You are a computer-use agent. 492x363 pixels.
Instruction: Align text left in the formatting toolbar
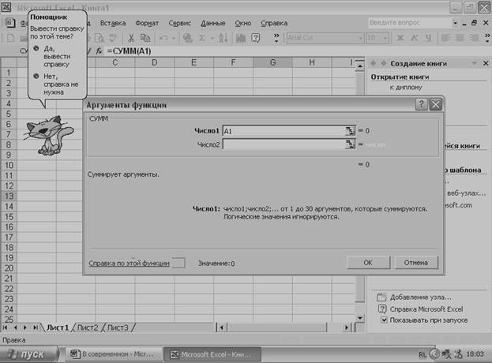point(445,38)
